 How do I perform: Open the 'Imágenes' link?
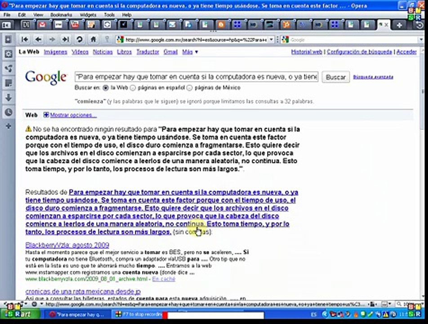click(x=55, y=52)
